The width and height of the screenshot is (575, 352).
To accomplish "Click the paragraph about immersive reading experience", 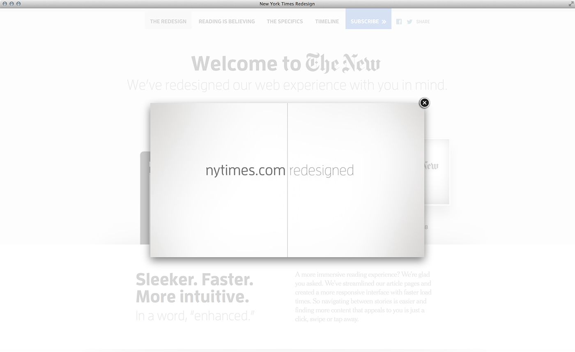I will 363,297.
